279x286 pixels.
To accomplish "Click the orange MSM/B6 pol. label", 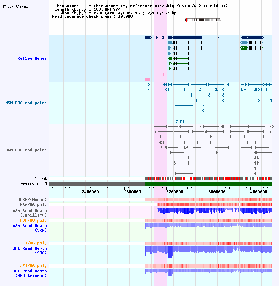I will tap(33, 220).
